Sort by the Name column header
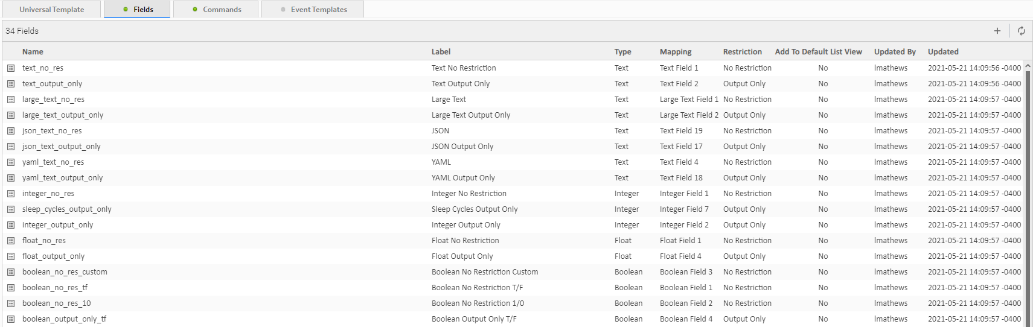 33,52
